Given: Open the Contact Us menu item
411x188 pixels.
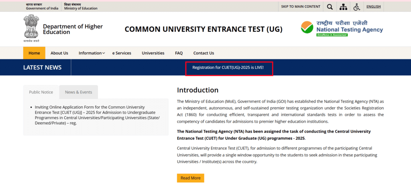Looking at the screenshot, I should 203,53.
